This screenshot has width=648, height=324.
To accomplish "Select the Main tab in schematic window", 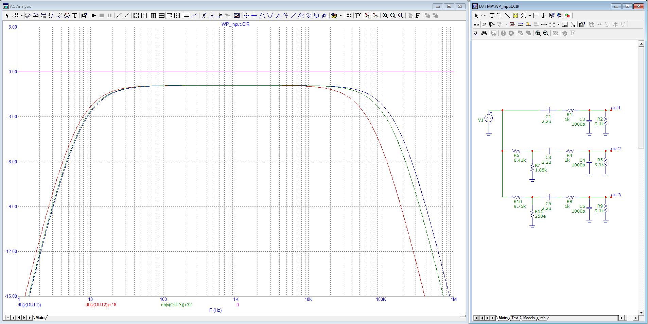I will (503, 318).
